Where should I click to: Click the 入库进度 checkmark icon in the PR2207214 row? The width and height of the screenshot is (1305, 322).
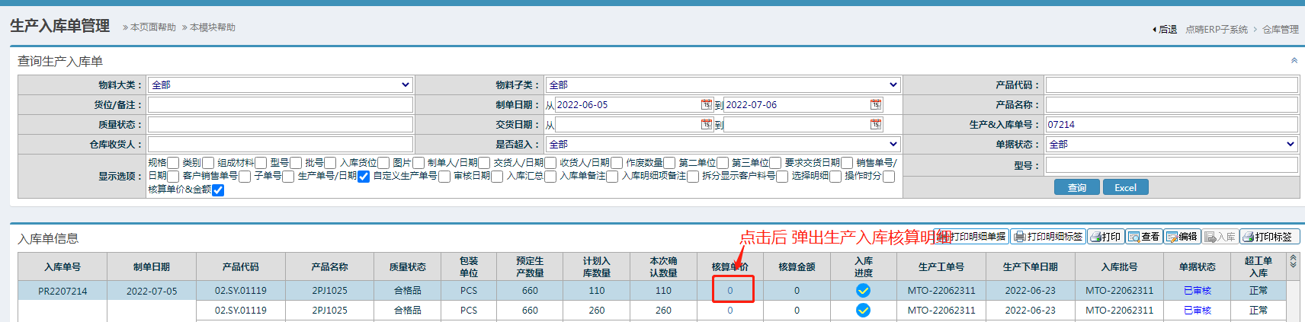(863, 290)
